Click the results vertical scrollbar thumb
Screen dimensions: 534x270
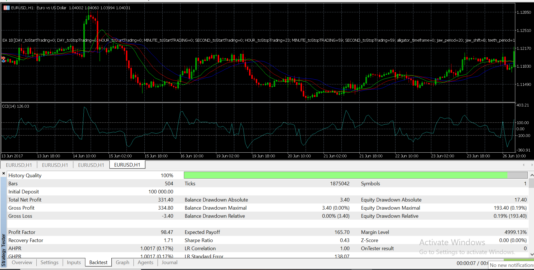point(532,183)
